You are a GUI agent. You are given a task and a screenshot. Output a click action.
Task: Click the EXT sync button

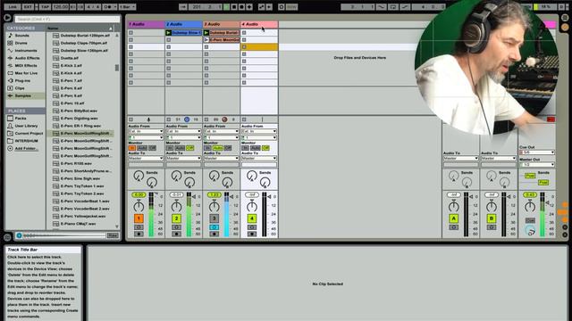click(x=28, y=7)
